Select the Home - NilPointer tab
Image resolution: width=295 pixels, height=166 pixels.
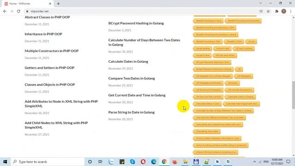28,4
